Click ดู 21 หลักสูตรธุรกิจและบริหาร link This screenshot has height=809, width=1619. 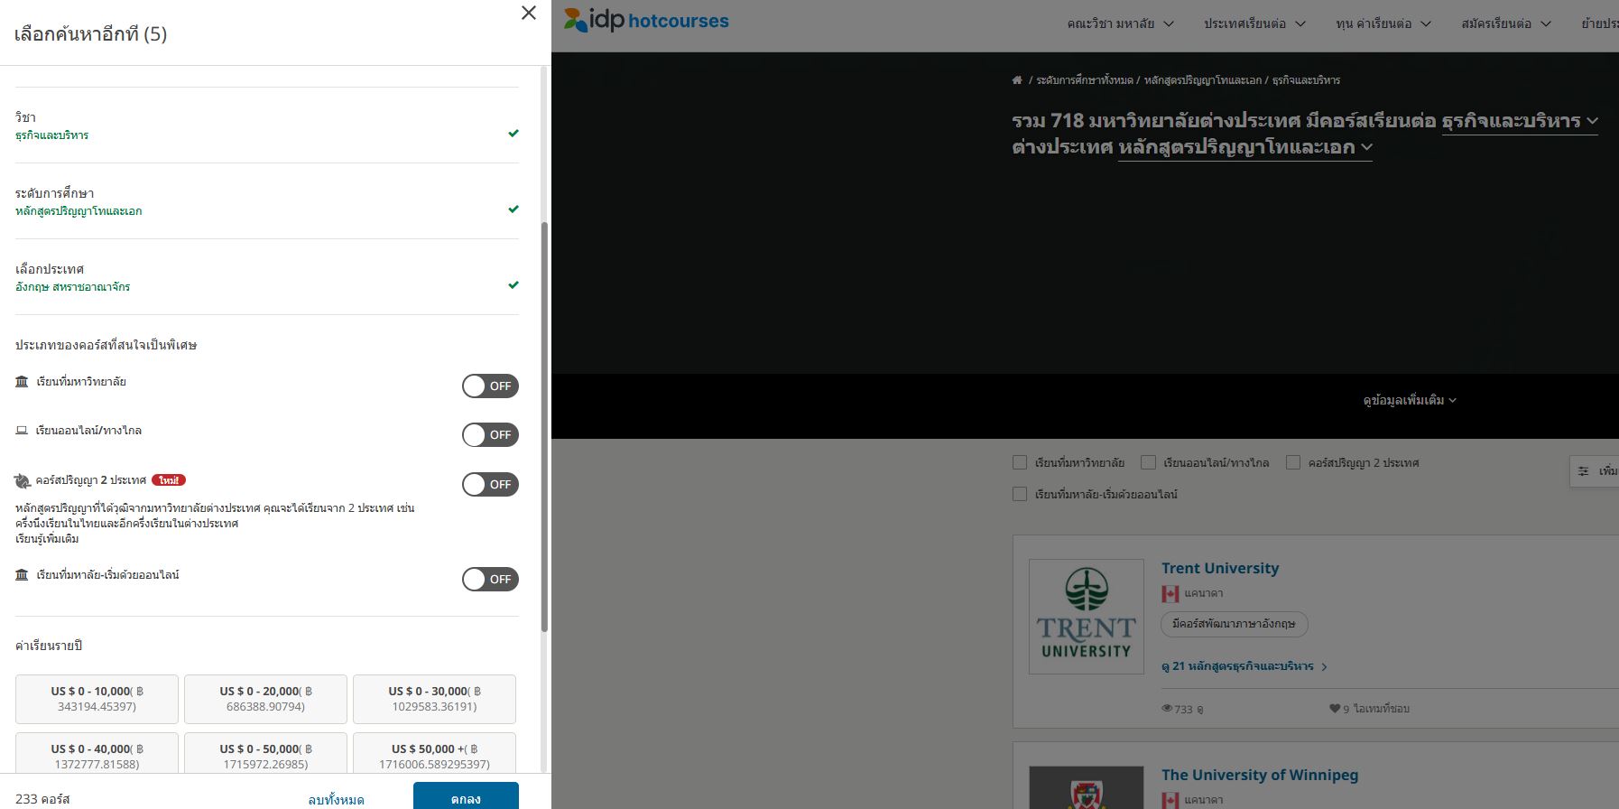(x=1244, y=666)
